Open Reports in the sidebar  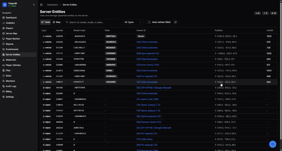point(19,44)
